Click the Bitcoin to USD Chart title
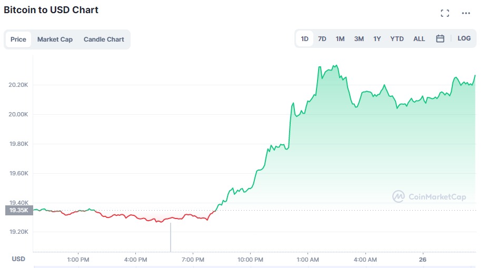485x268 pixels. click(51, 10)
